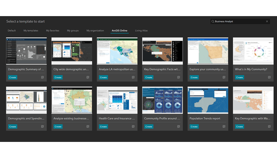Image resolution: width=277 pixels, height=156 pixels.
Task: Create from Community Profile around template
Action: point(149,126)
